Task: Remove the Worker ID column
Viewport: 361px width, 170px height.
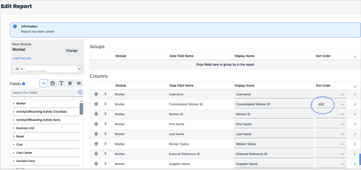Action: (x=355, y=114)
